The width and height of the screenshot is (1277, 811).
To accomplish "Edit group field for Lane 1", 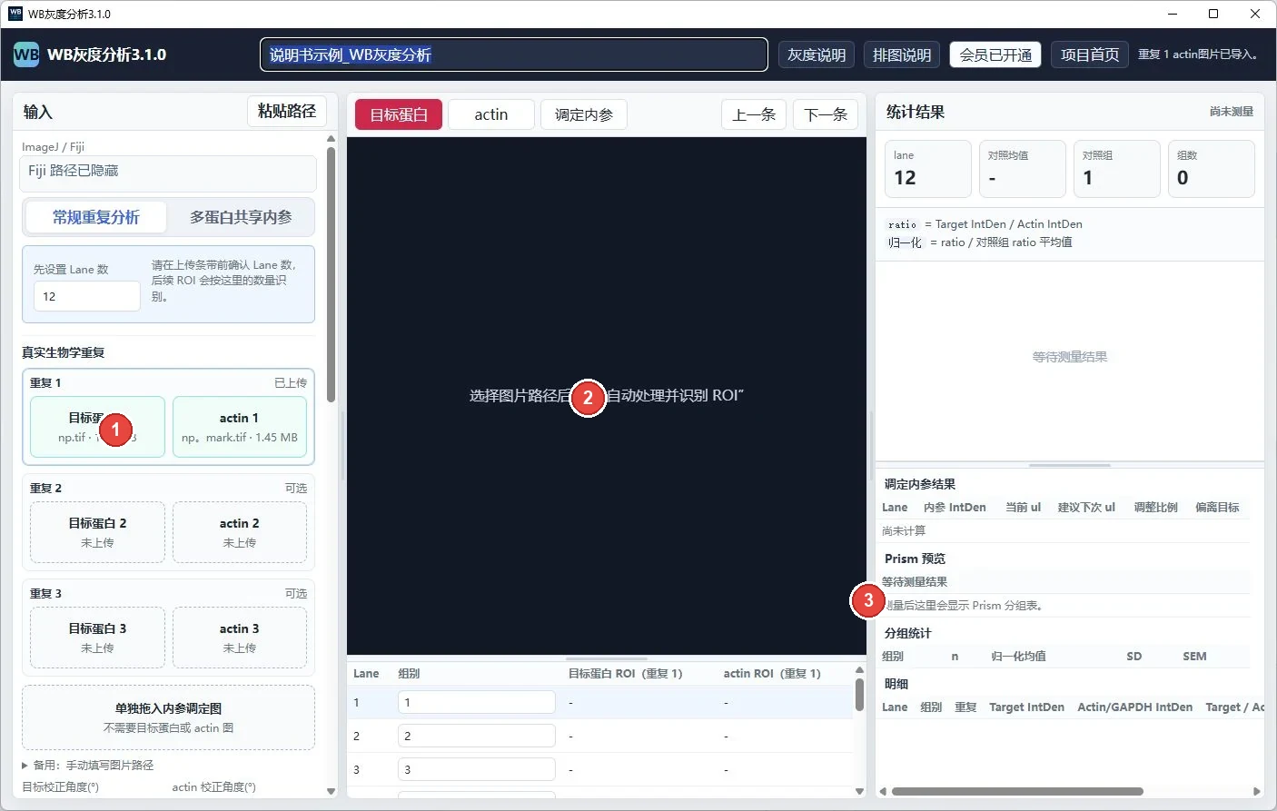I will (476, 702).
